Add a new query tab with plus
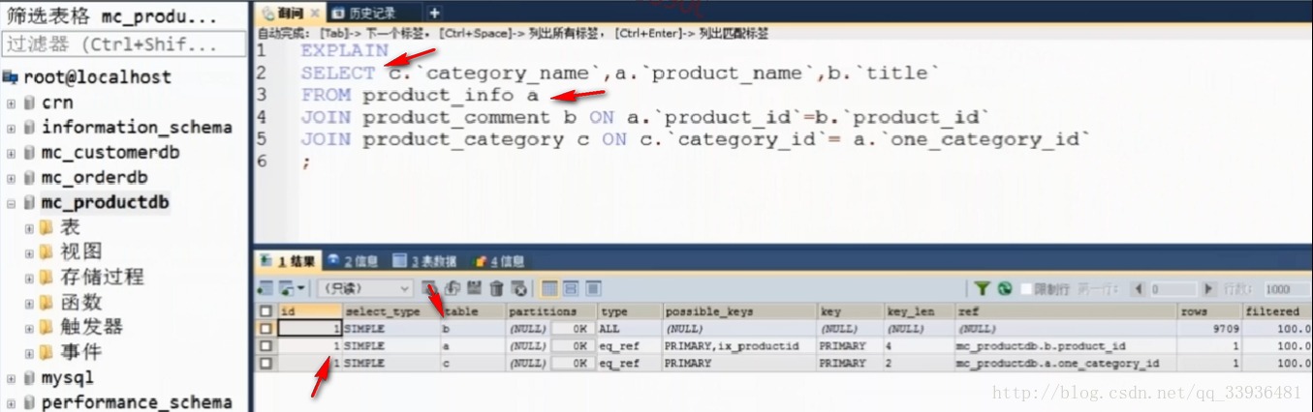 point(434,13)
